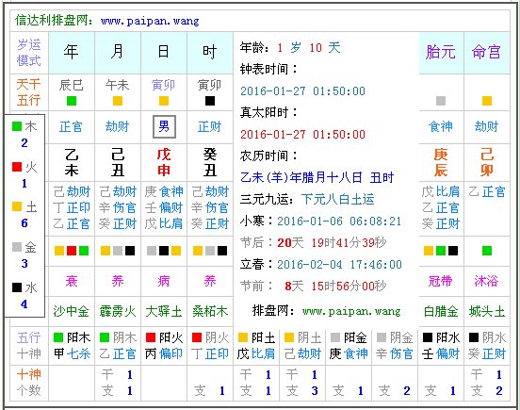Click the 乙未 year pillar
This screenshot has width=520, height=410.
[x=72, y=162]
